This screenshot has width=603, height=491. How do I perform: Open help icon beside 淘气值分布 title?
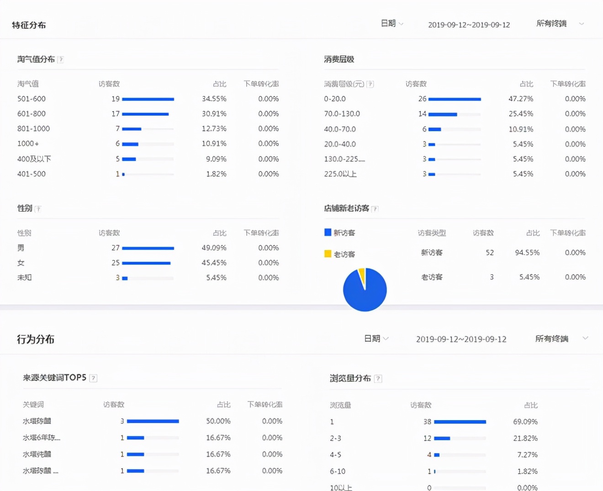pyautogui.click(x=61, y=59)
